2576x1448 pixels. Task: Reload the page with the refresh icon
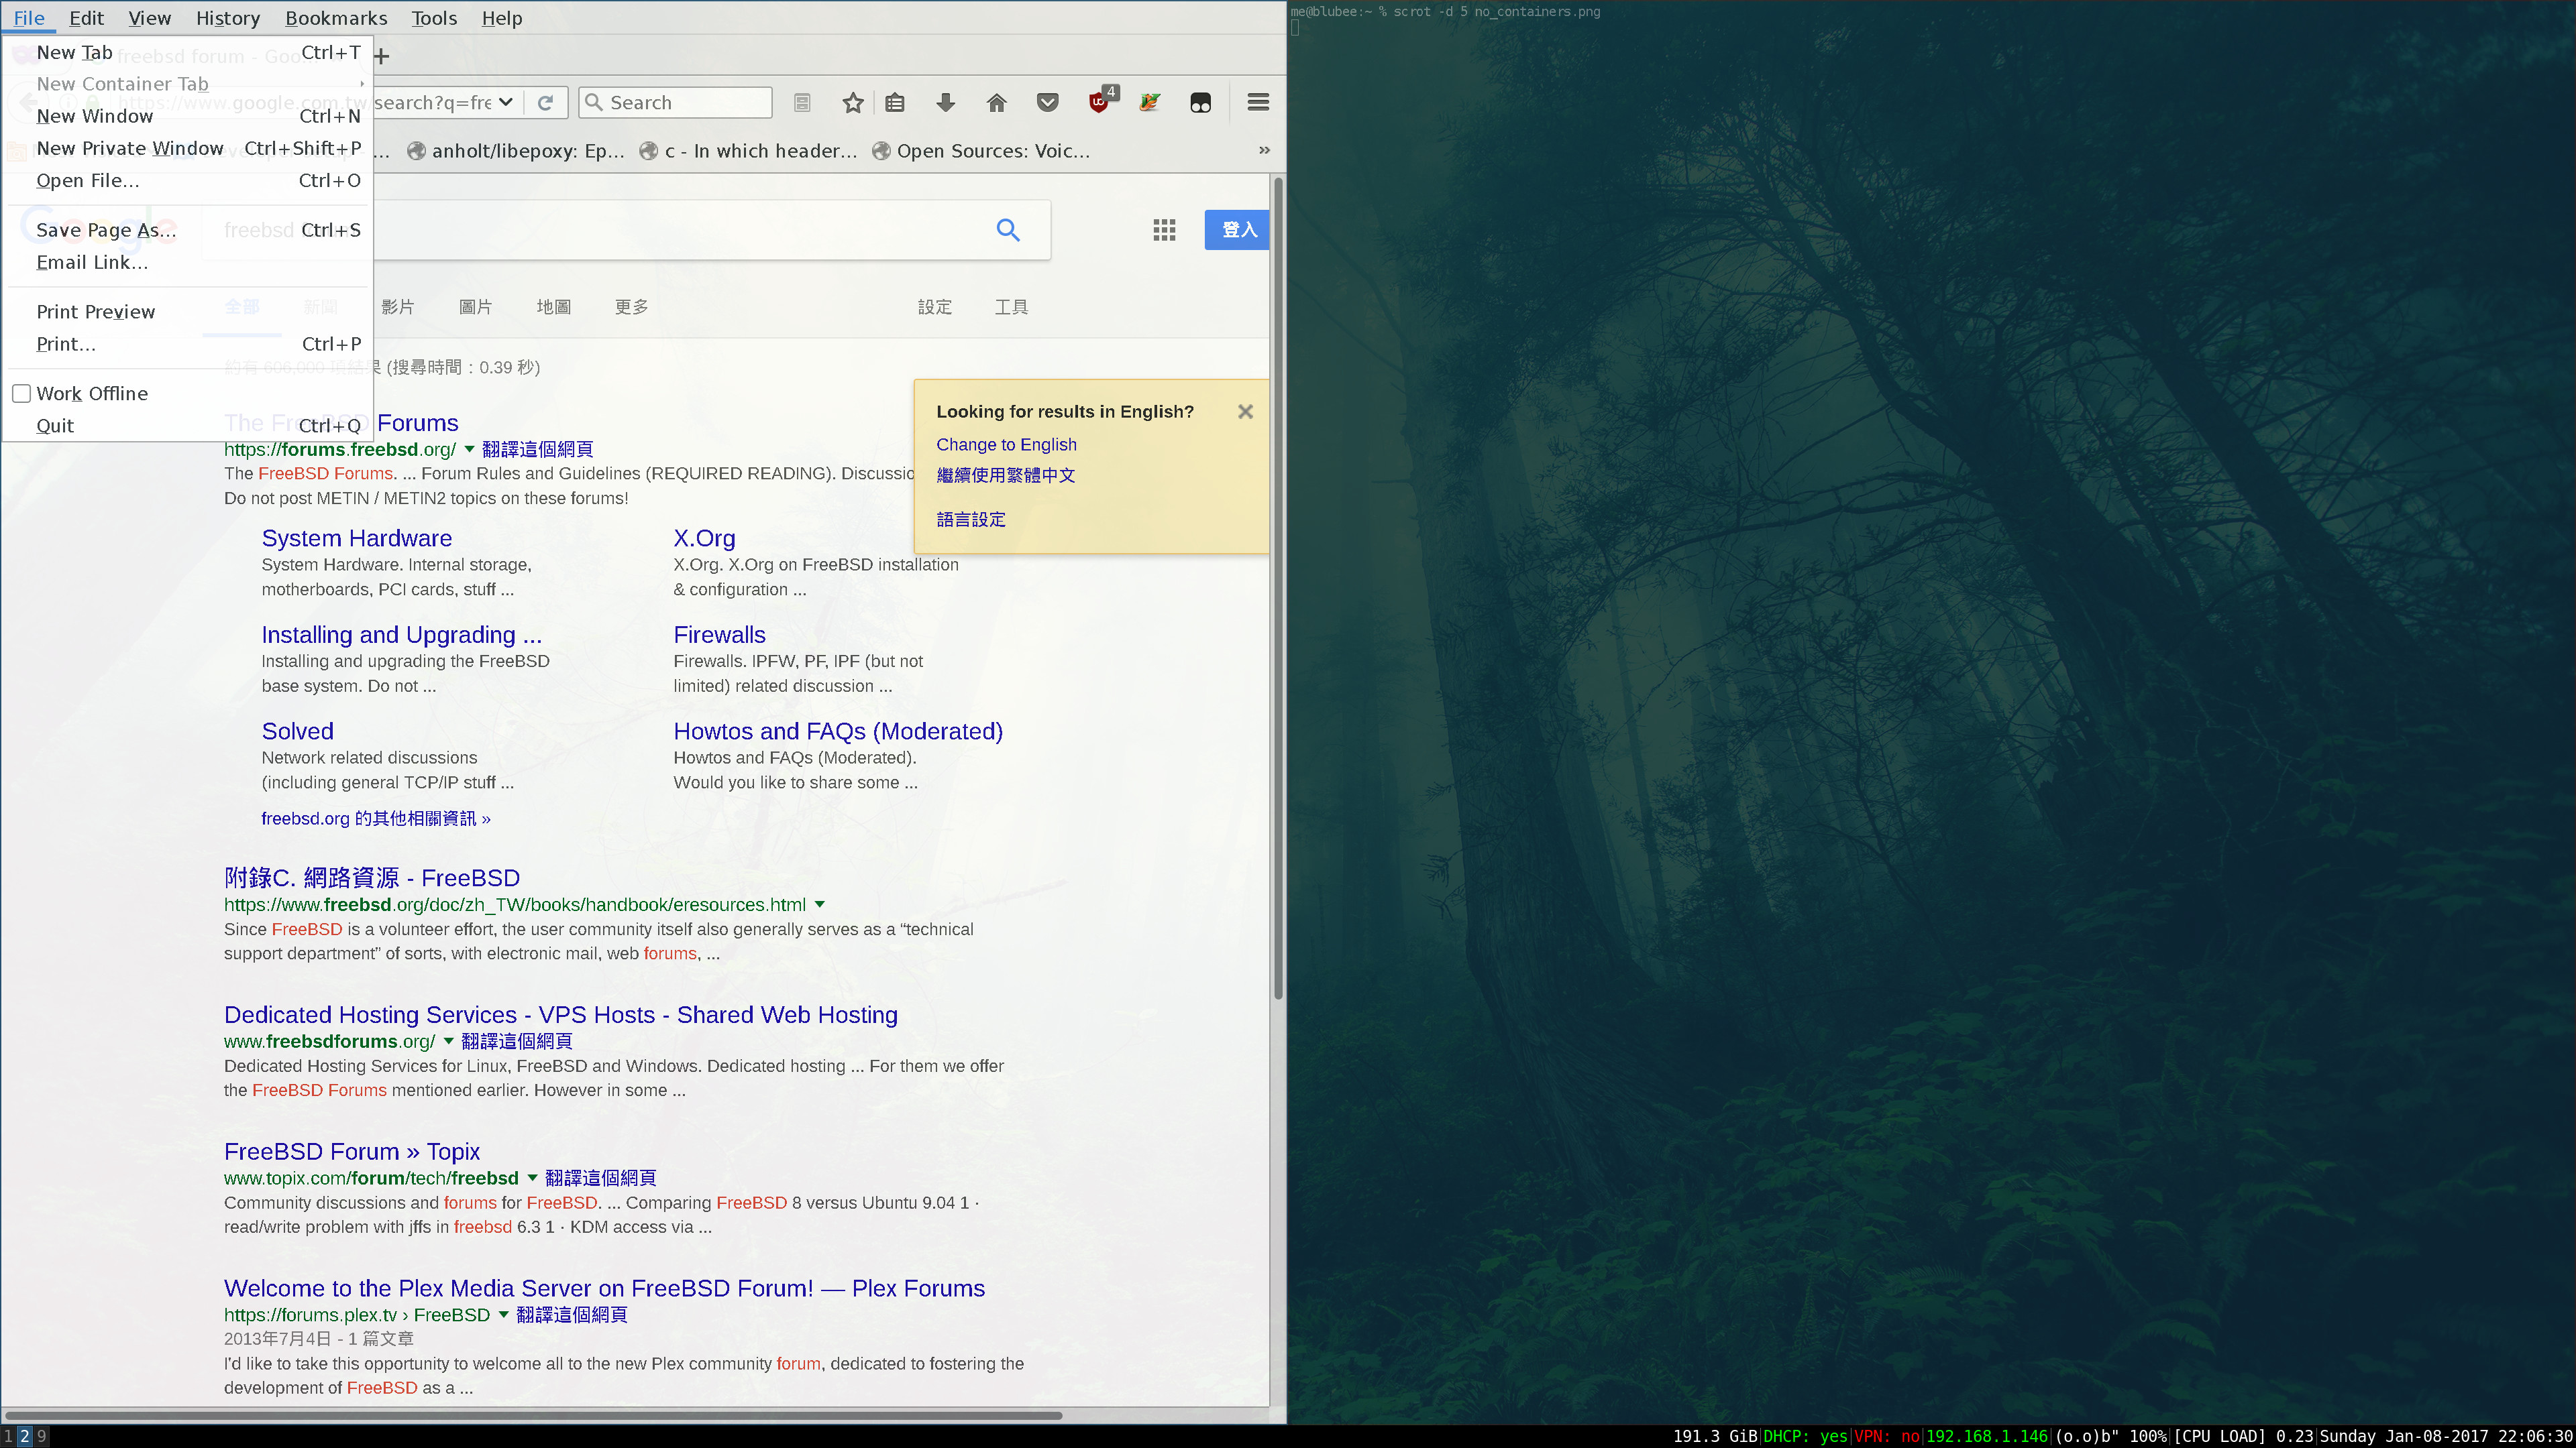(545, 102)
